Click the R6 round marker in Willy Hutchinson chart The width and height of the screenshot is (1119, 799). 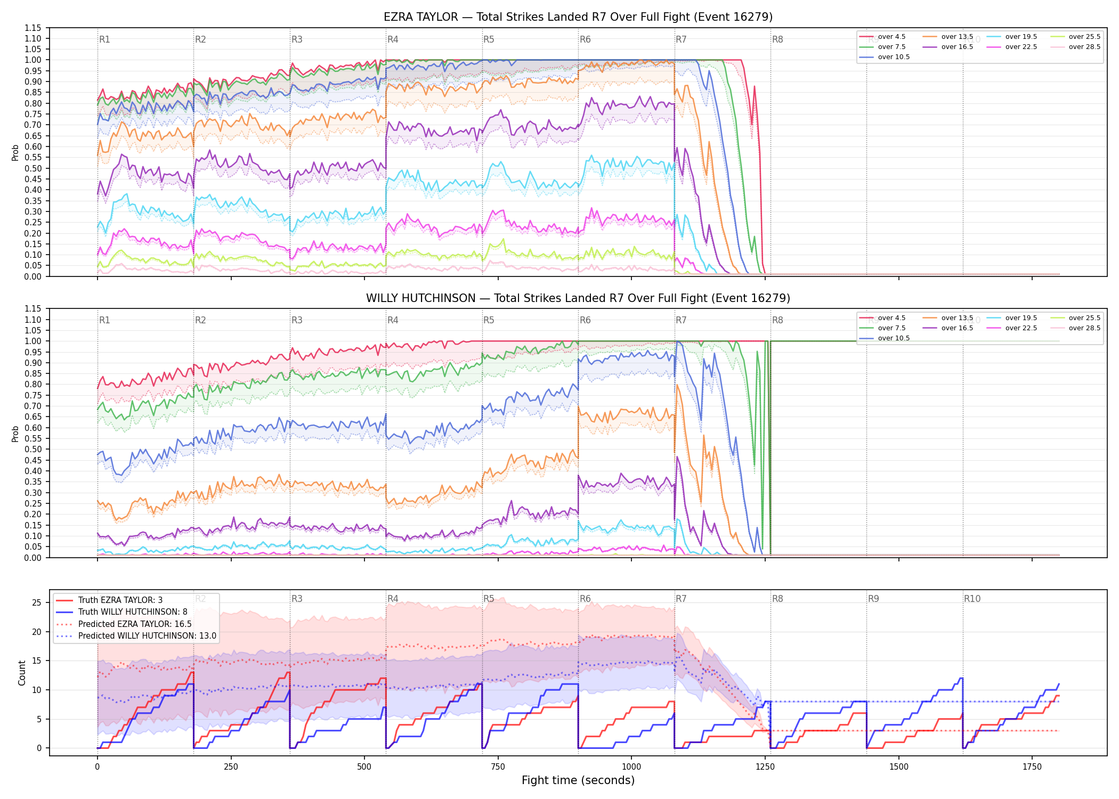click(585, 320)
